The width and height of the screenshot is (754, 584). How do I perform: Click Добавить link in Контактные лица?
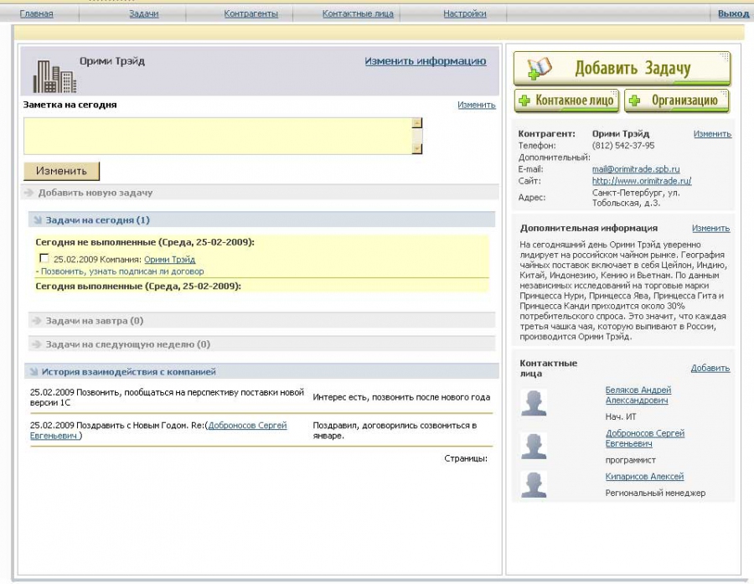710,369
